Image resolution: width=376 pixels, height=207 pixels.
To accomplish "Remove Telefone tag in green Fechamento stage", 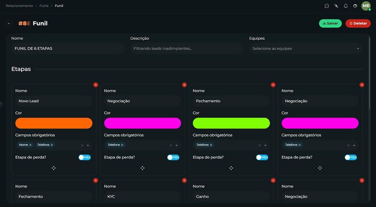I will coord(211,145).
